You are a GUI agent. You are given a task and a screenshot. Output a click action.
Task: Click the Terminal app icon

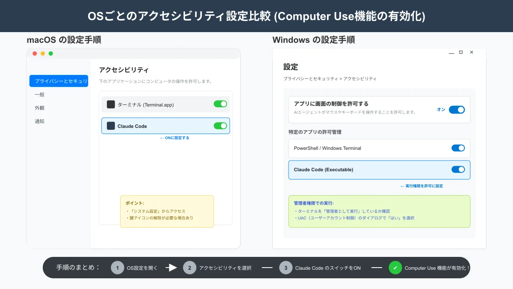[x=111, y=104]
